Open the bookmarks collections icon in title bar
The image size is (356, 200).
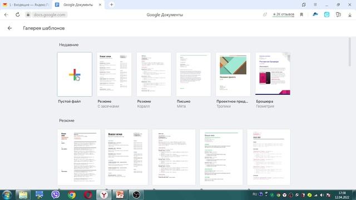pyautogui.click(x=304, y=4)
